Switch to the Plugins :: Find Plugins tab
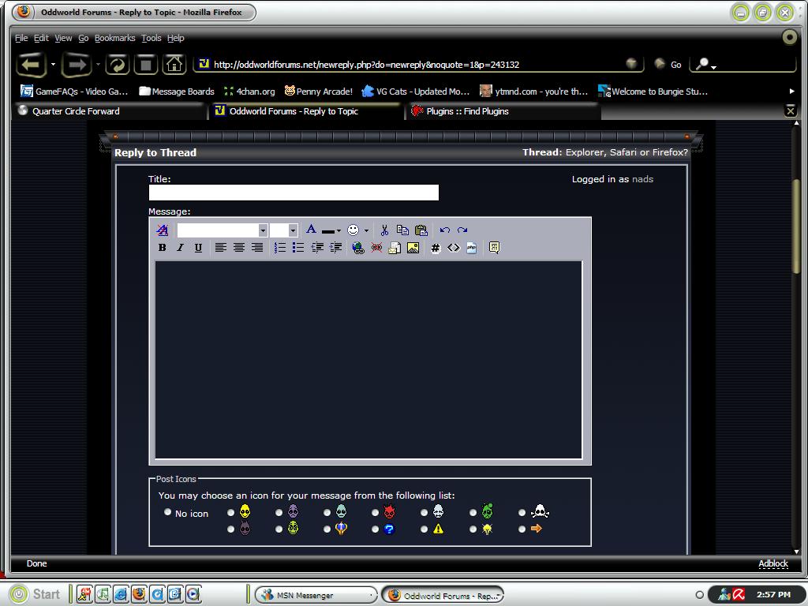808x606 pixels. pyautogui.click(x=467, y=111)
